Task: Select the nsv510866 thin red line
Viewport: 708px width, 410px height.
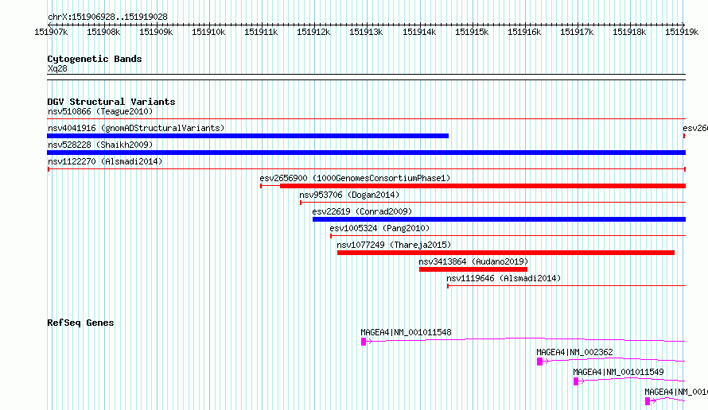Action: pyautogui.click(x=366, y=119)
